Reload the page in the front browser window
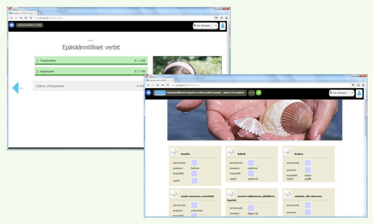Image resolution: width=373 pixels, height=224 pixels. click(158, 85)
